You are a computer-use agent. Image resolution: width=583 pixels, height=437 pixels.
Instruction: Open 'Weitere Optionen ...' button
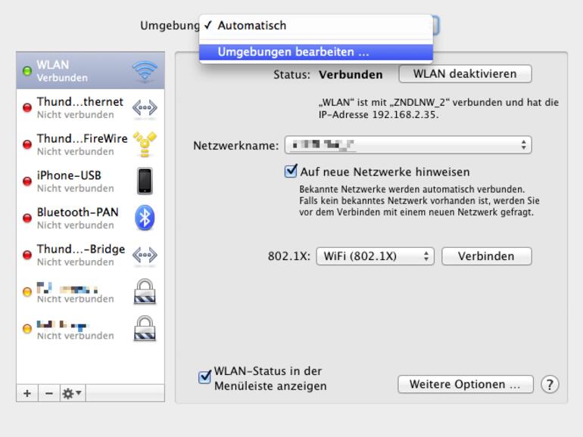pos(466,384)
